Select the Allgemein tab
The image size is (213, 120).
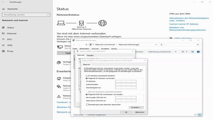point(87,64)
